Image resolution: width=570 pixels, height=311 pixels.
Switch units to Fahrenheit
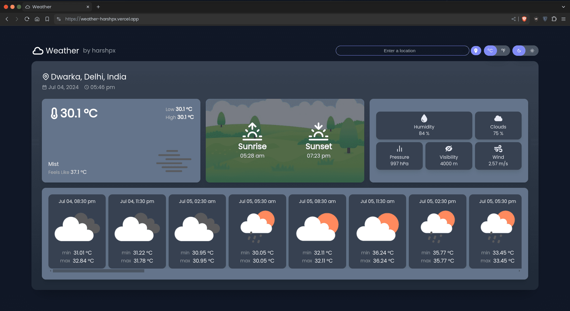(x=503, y=51)
